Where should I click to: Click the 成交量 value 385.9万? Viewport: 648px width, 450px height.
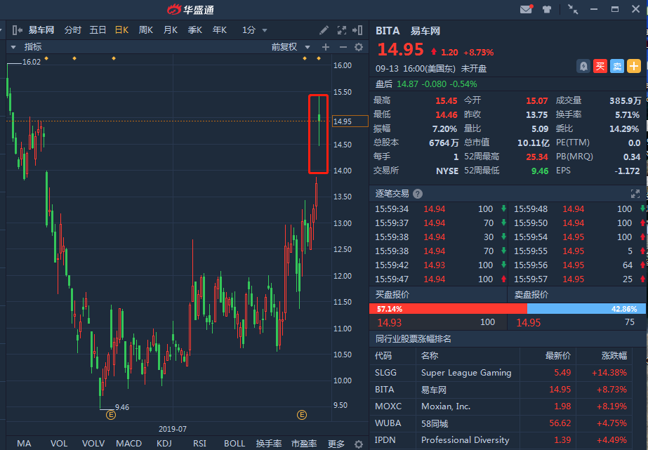626,101
